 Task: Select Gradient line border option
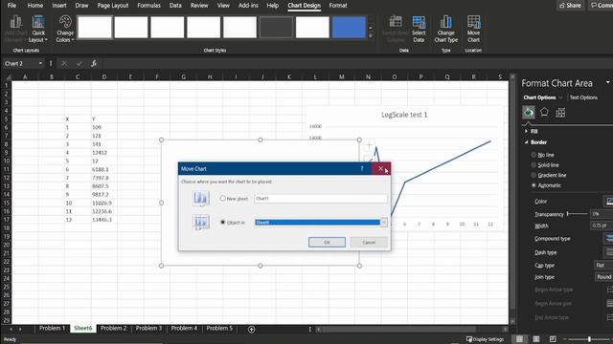click(x=534, y=175)
